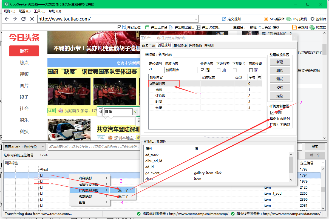329x219 pixels.
Task: Confirm the 链接 field with green check
Action: click(135, 112)
